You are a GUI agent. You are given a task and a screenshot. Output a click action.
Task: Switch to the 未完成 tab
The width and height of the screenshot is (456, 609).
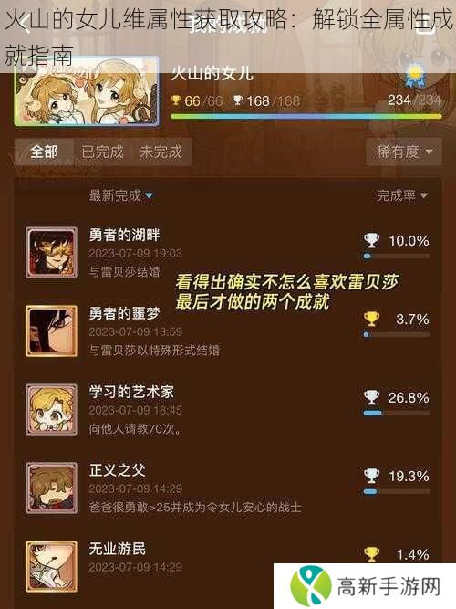pyautogui.click(x=161, y=152)
